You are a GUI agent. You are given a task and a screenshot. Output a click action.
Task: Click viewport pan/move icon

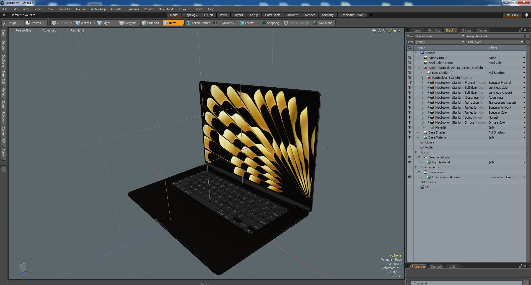click(x=374, y=31)
